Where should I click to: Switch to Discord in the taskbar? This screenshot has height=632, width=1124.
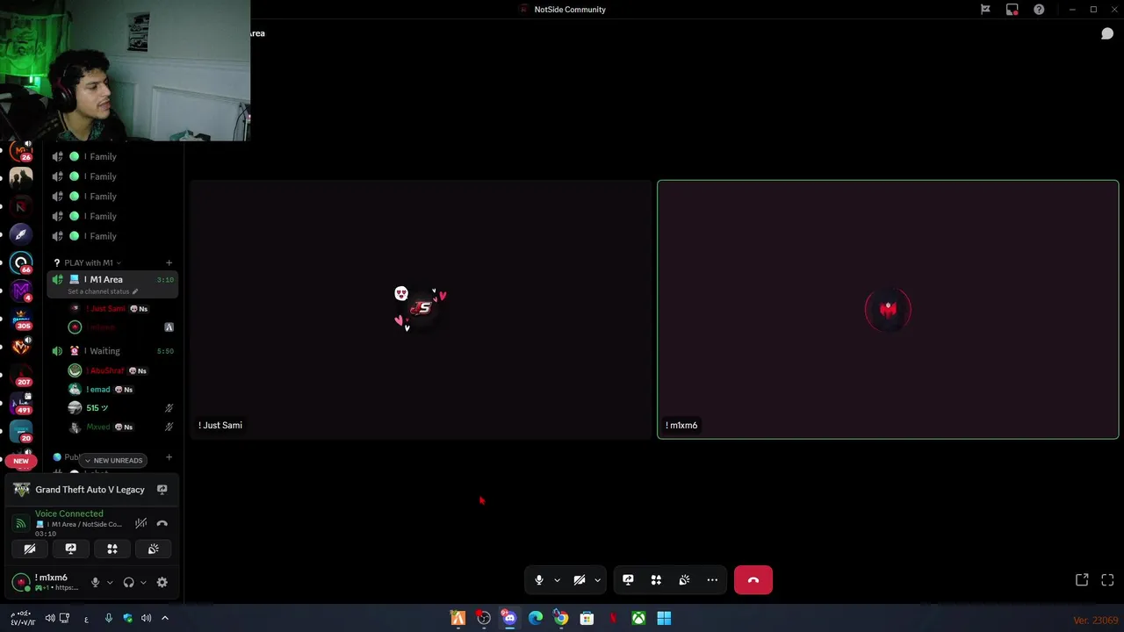[509, 619]
